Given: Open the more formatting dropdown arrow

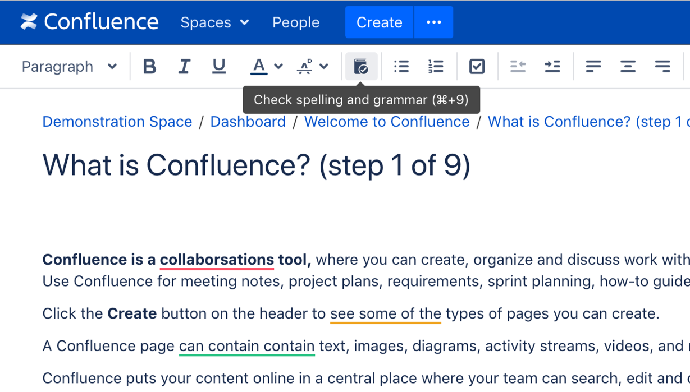Looking at the screenshot, I should pyautogui.click(x=324, y=67).
